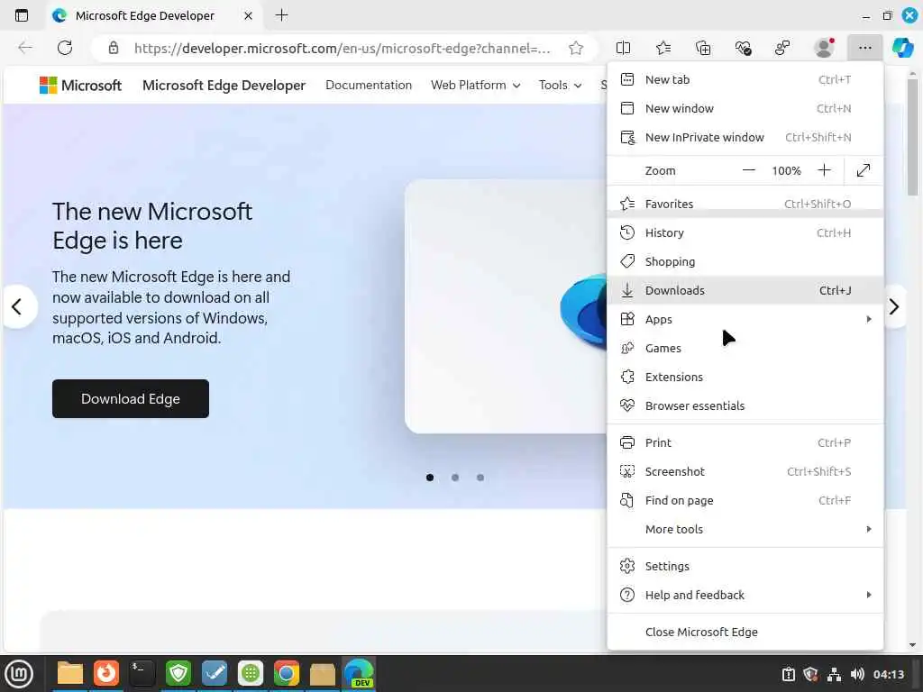This screenshot has height=692, width=923.
Task: Open History from the menu
Action: pyautogui.click(x=745, y=232)
